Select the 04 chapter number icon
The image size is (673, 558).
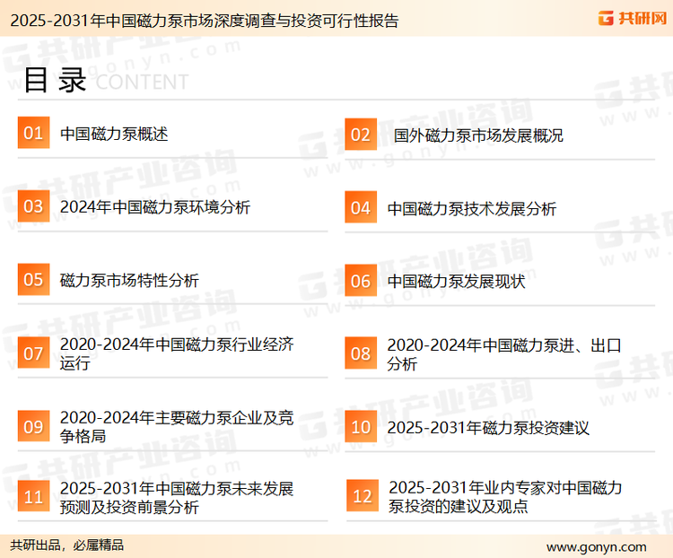(x=360, y=208)
